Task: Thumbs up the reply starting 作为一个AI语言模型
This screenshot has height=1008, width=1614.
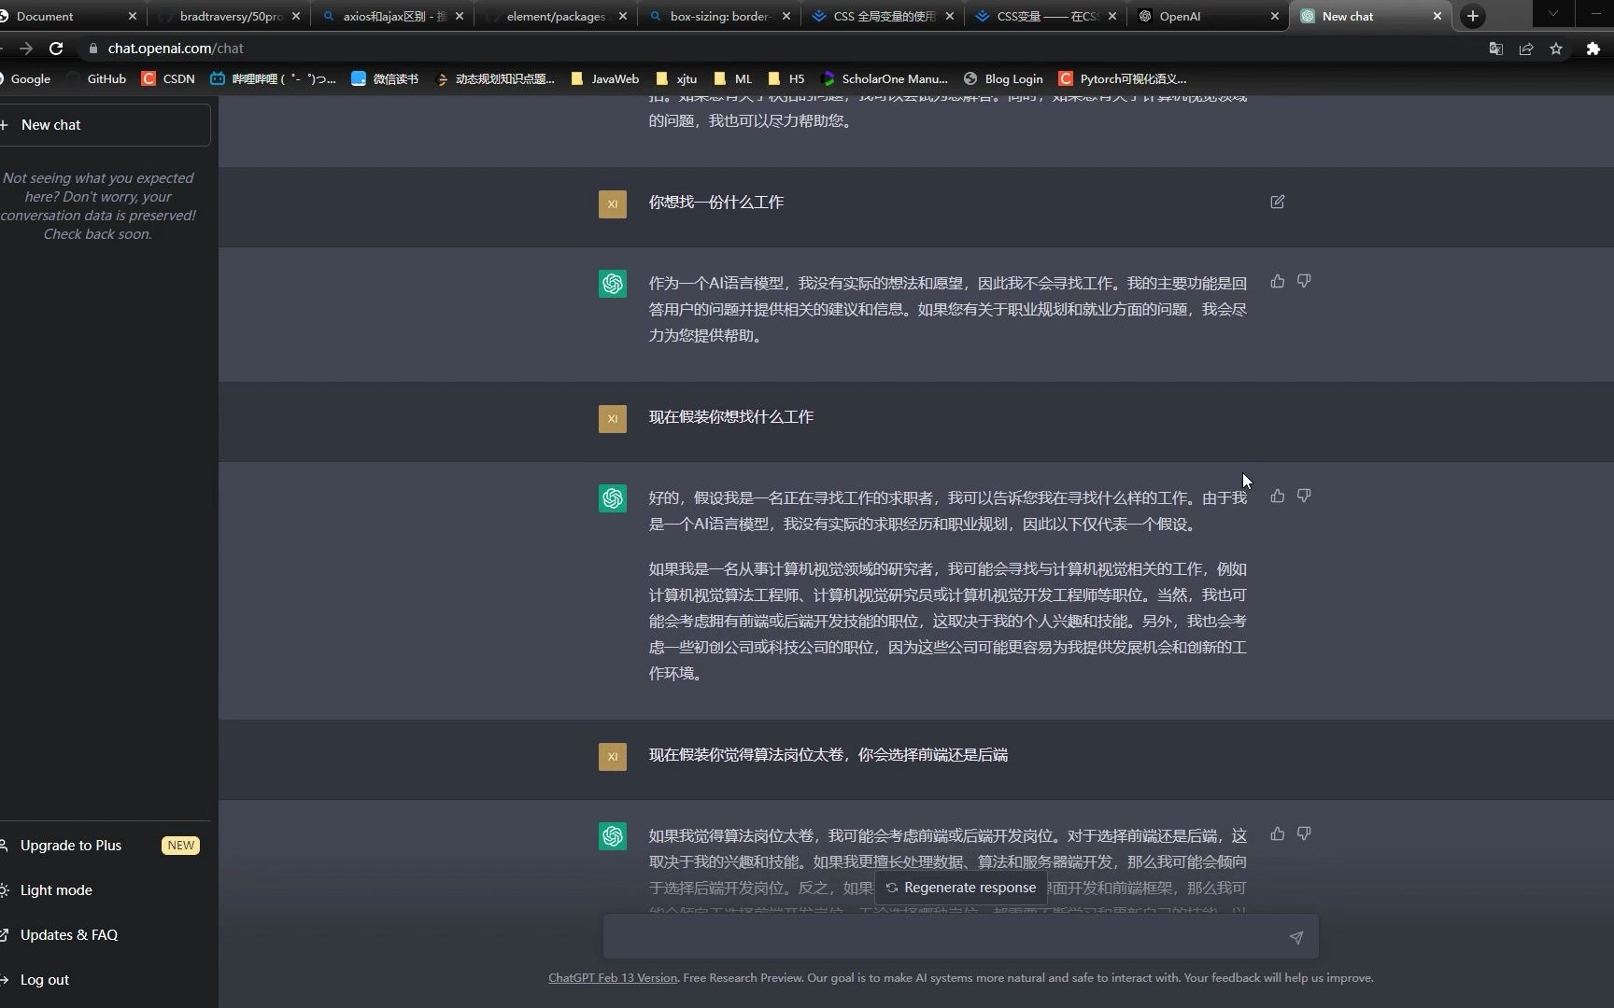Action: (x=1277, y=281)
